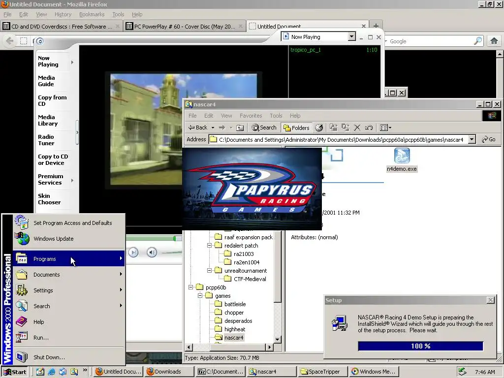Switch to SpaceTripper taskbar button

pyautogui.click(x=323, y=372)
